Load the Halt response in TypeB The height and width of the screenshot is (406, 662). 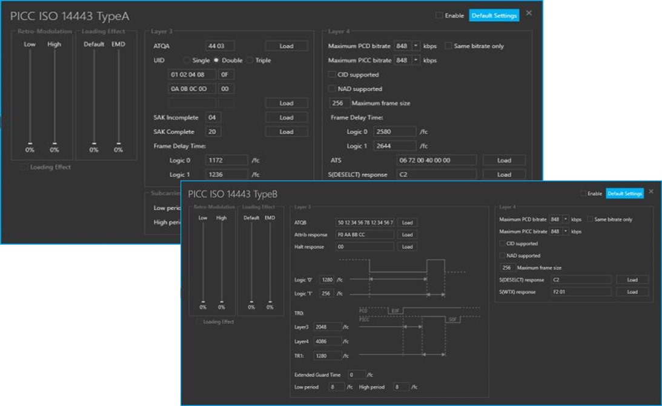pos(407,247)
